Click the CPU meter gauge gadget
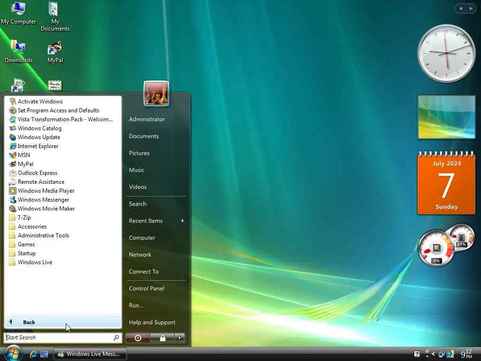481x361 pixels. click(x=436, y=248)
